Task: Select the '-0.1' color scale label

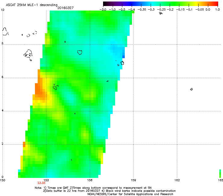Action: pyautogui.click(x=189, y=10)
